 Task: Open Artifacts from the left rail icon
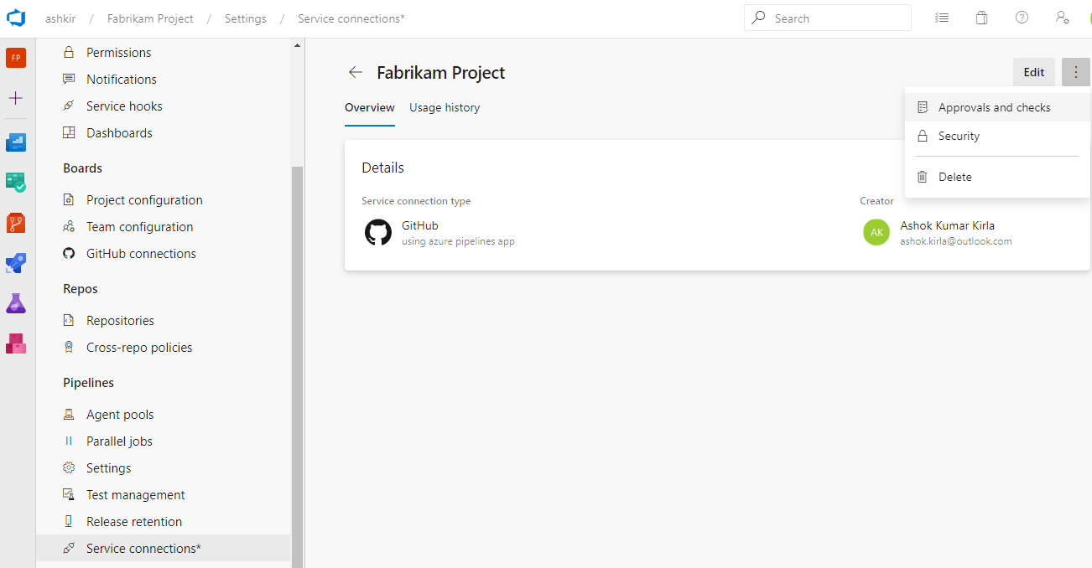(x=15, y=343)
